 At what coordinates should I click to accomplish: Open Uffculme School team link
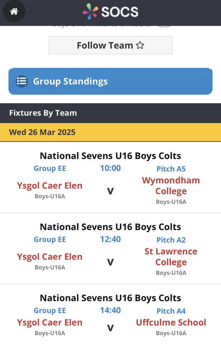[x=171, y=323]
